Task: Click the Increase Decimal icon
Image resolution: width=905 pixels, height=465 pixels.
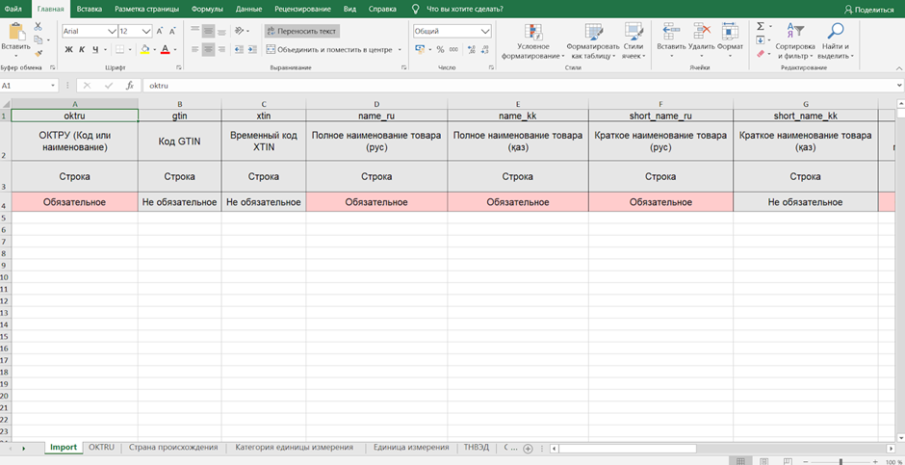Action: click(472, 50)
